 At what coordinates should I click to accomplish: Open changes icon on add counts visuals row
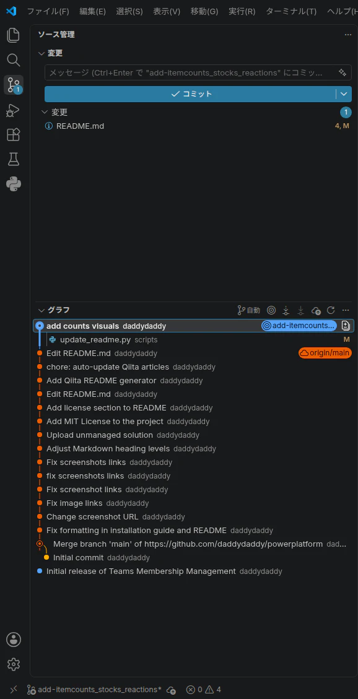[x=346, y=326]
